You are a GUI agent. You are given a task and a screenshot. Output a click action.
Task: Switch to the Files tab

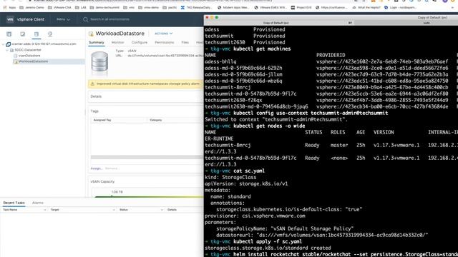(x=185, y=43)
